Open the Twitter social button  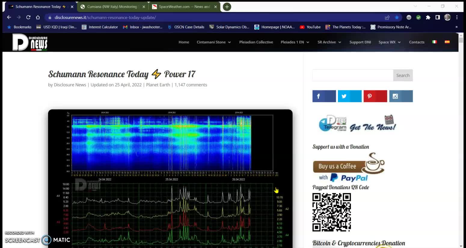tap(350, 96)
